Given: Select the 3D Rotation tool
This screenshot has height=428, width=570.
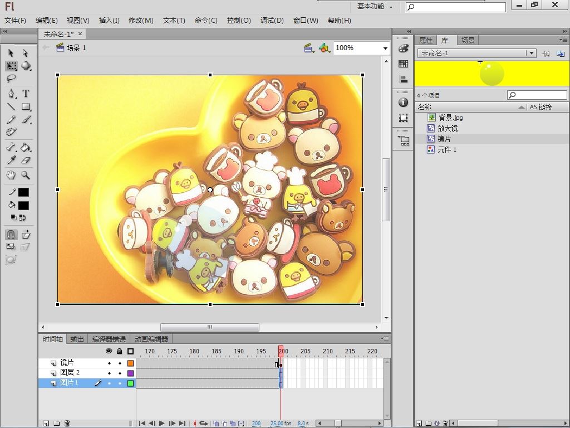Looking at the screenshot, I should 26,66.
